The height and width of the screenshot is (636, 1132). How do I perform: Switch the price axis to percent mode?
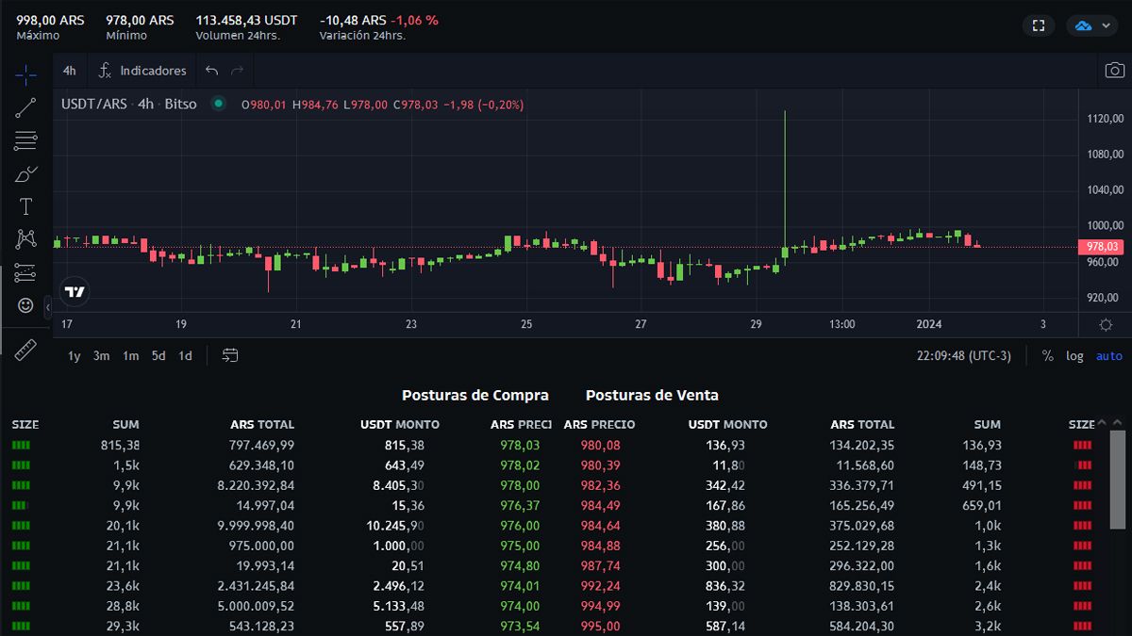pos(1047,356)
